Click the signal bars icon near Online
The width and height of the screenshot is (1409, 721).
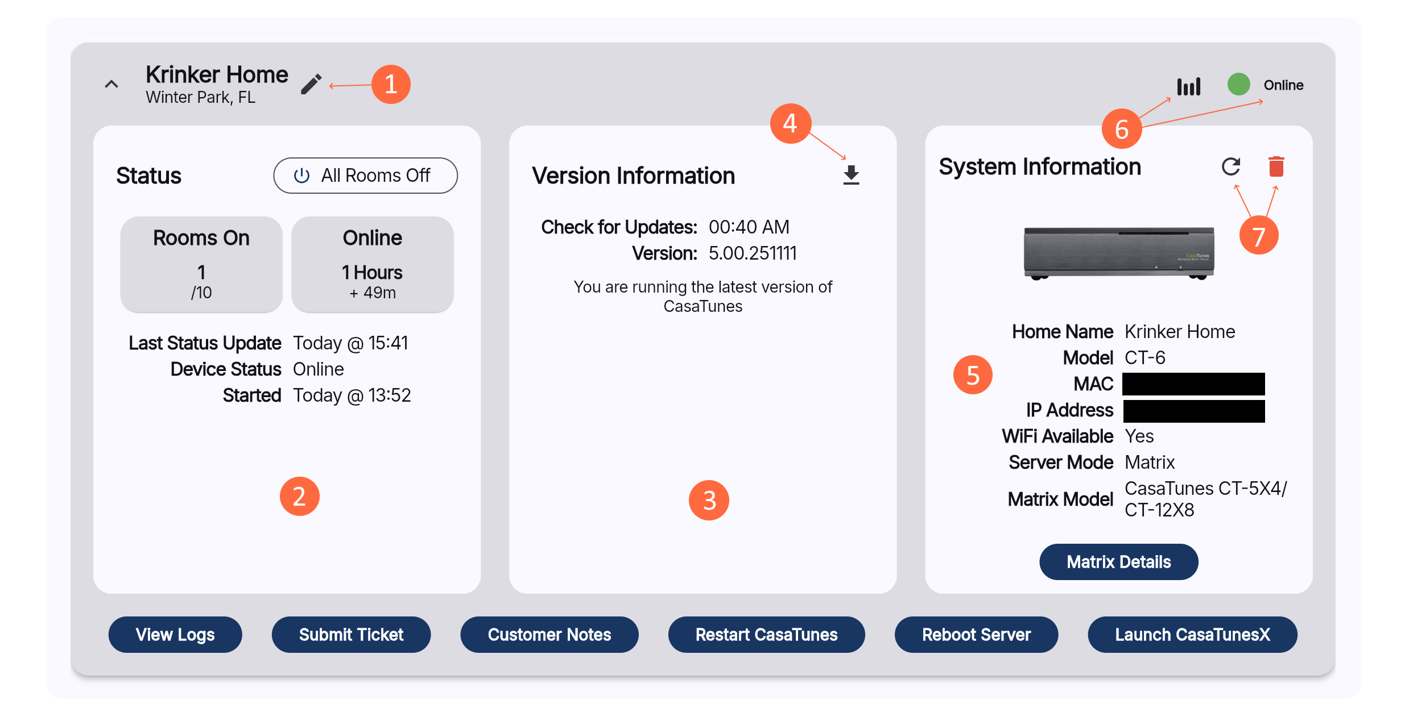(1189, 86)
